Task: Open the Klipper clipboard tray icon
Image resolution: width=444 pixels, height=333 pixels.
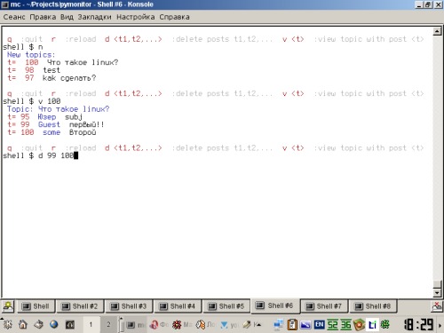Action: 292,325
